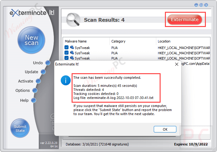Click the blue dot beside Update
The width and height of the screenshot is (217, 152).
point(43,72)
